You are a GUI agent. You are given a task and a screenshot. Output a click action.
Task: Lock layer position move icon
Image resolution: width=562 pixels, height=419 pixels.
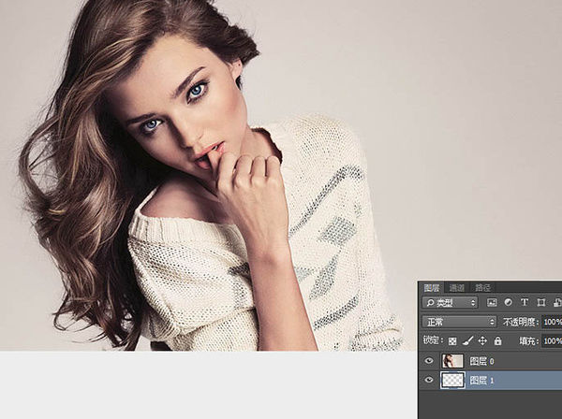click(482, 340)
